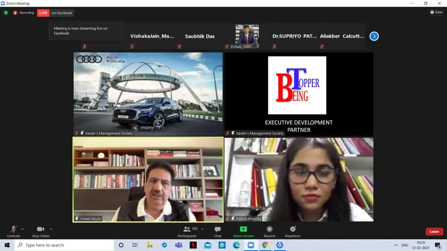The width and height of the screenshot is (447, 251).
Task: Open the Chat panel icon
Action: point(217,229)
